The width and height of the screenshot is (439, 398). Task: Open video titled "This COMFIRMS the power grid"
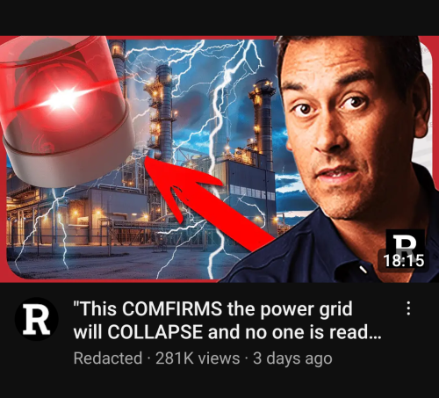227,321
